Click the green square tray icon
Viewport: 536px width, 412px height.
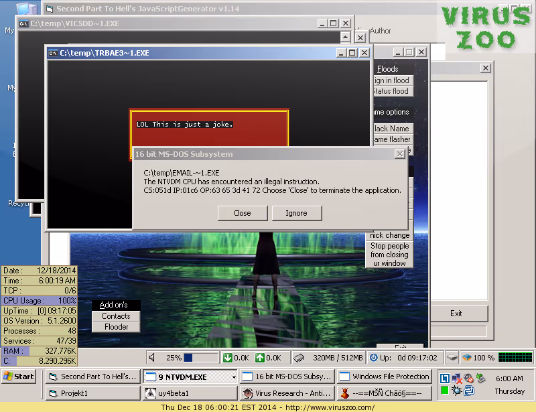point(445,390)
